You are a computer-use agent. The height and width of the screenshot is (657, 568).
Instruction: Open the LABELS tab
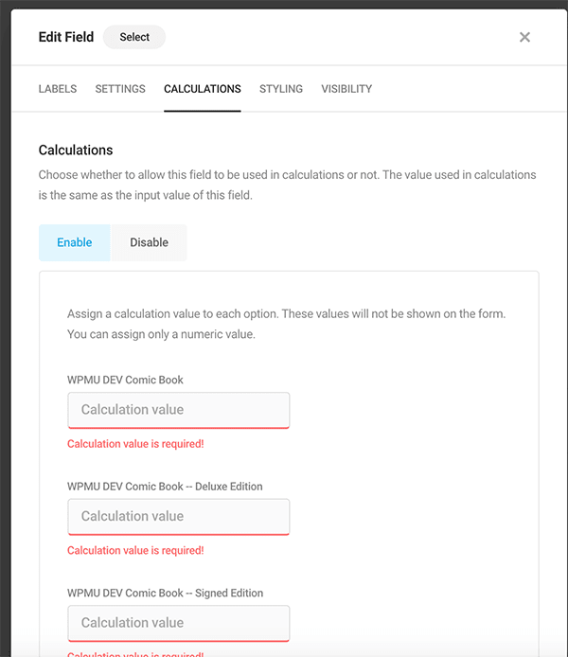tap(58, 89)
